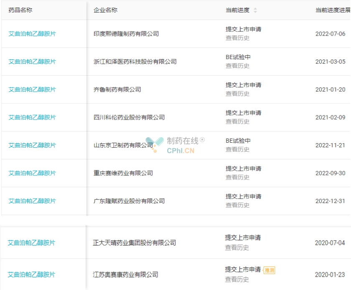Screen dimensions: 351x290
Task: Click date 2020-01-23
Action: (x=330, y=275)
